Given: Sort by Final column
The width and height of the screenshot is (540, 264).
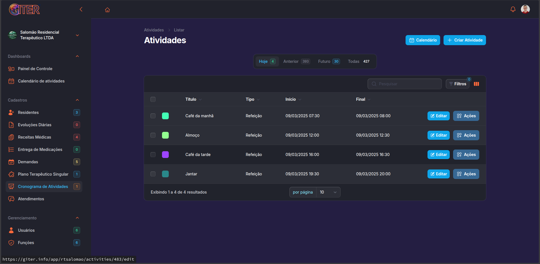Looking at the screenshot, I should (x=363, y=99).
